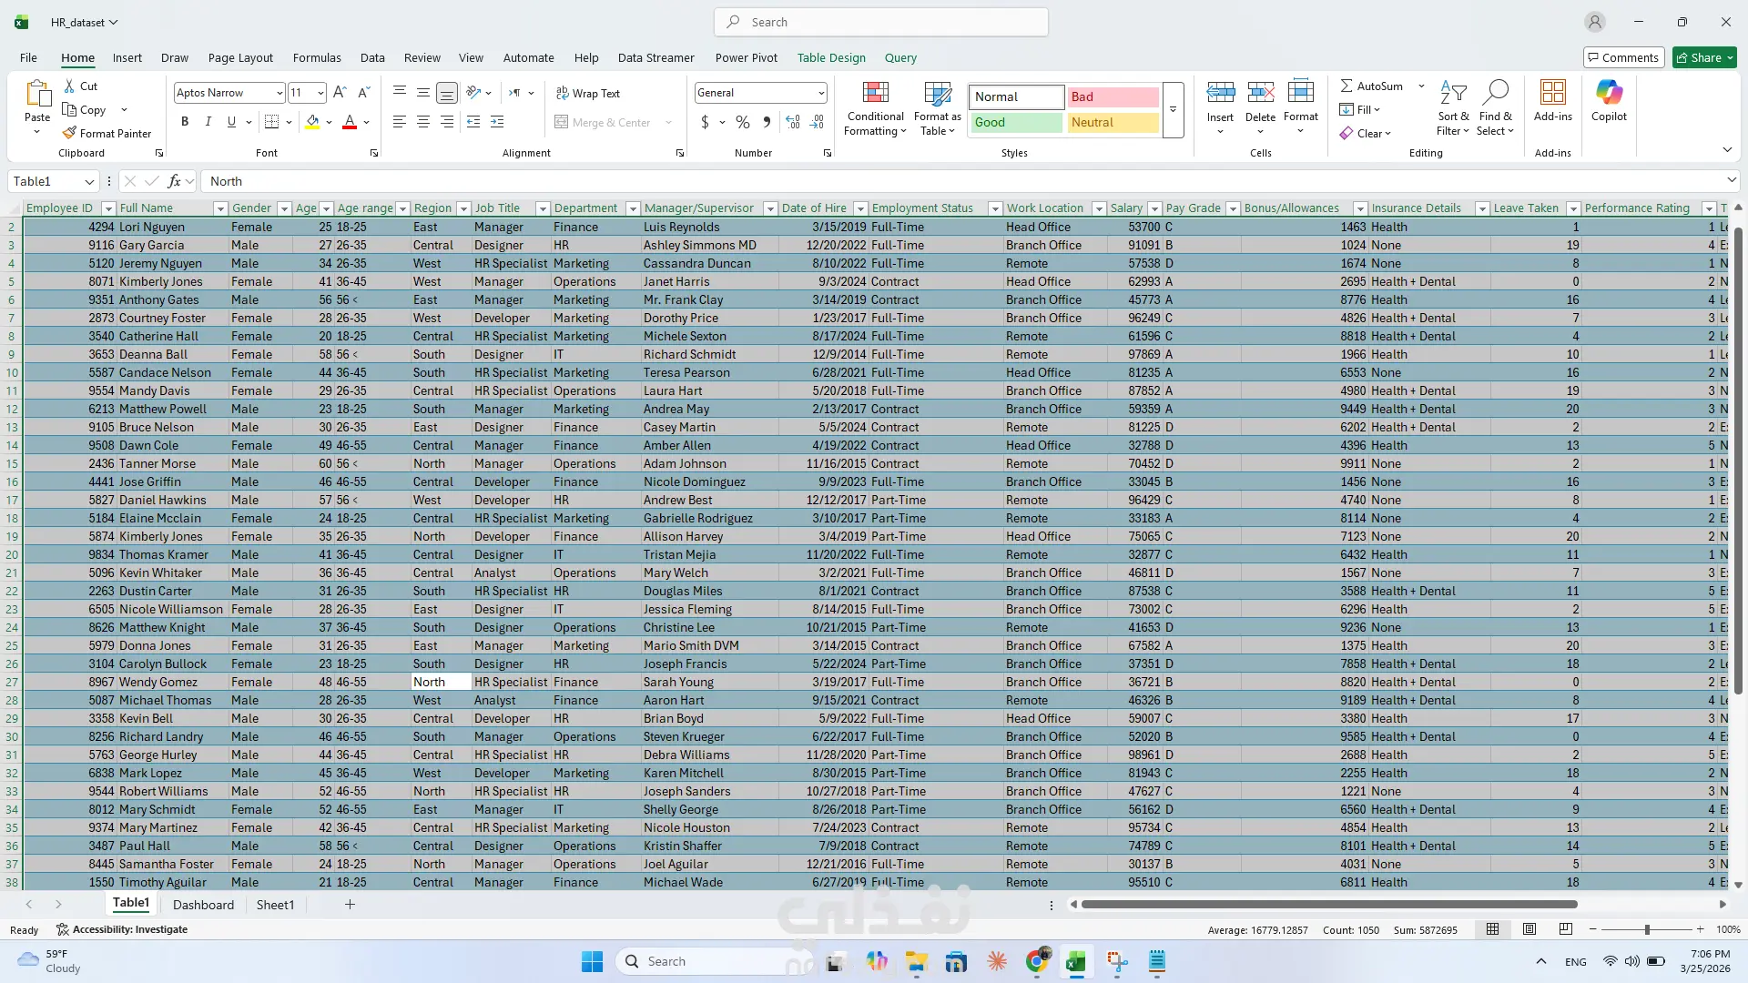
Task: Toggle Wrap Text on selected cell
Action: 588,93
